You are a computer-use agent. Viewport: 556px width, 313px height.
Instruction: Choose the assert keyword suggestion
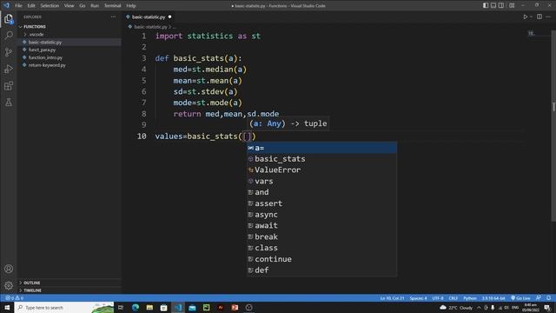pos(322,203)
